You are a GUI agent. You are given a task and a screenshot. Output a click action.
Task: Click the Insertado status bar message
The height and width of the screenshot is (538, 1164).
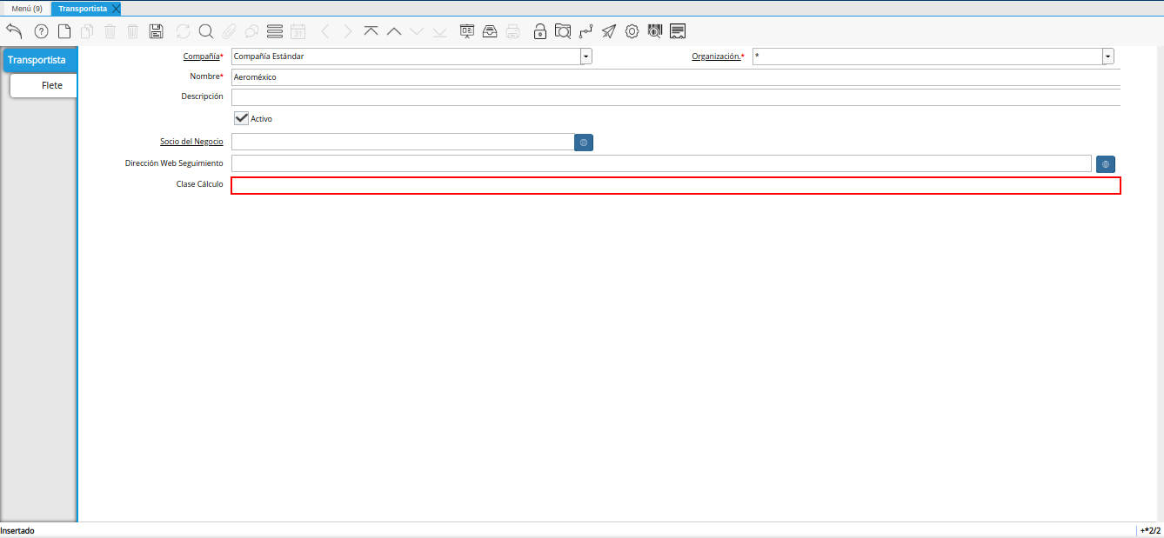(x=17, y=530)
